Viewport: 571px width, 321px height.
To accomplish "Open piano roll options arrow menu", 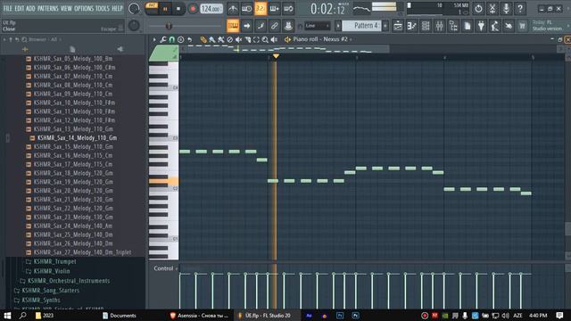I will pos(154,39).
